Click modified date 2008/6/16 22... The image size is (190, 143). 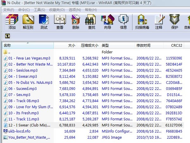click(149, 131)
